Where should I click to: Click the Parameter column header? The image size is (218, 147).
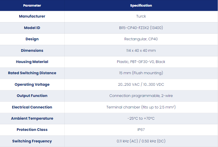pyautogui.click(x=32, y=5)
